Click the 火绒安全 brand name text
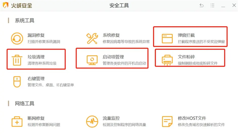The height and width of the screenshot is (136, 238). (x=21, y=5)
